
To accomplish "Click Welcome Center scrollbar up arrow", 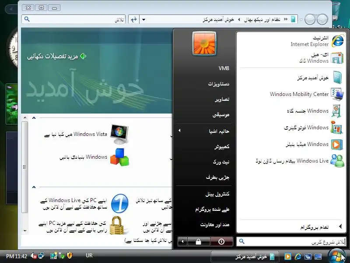I will [x=25, y=117].
